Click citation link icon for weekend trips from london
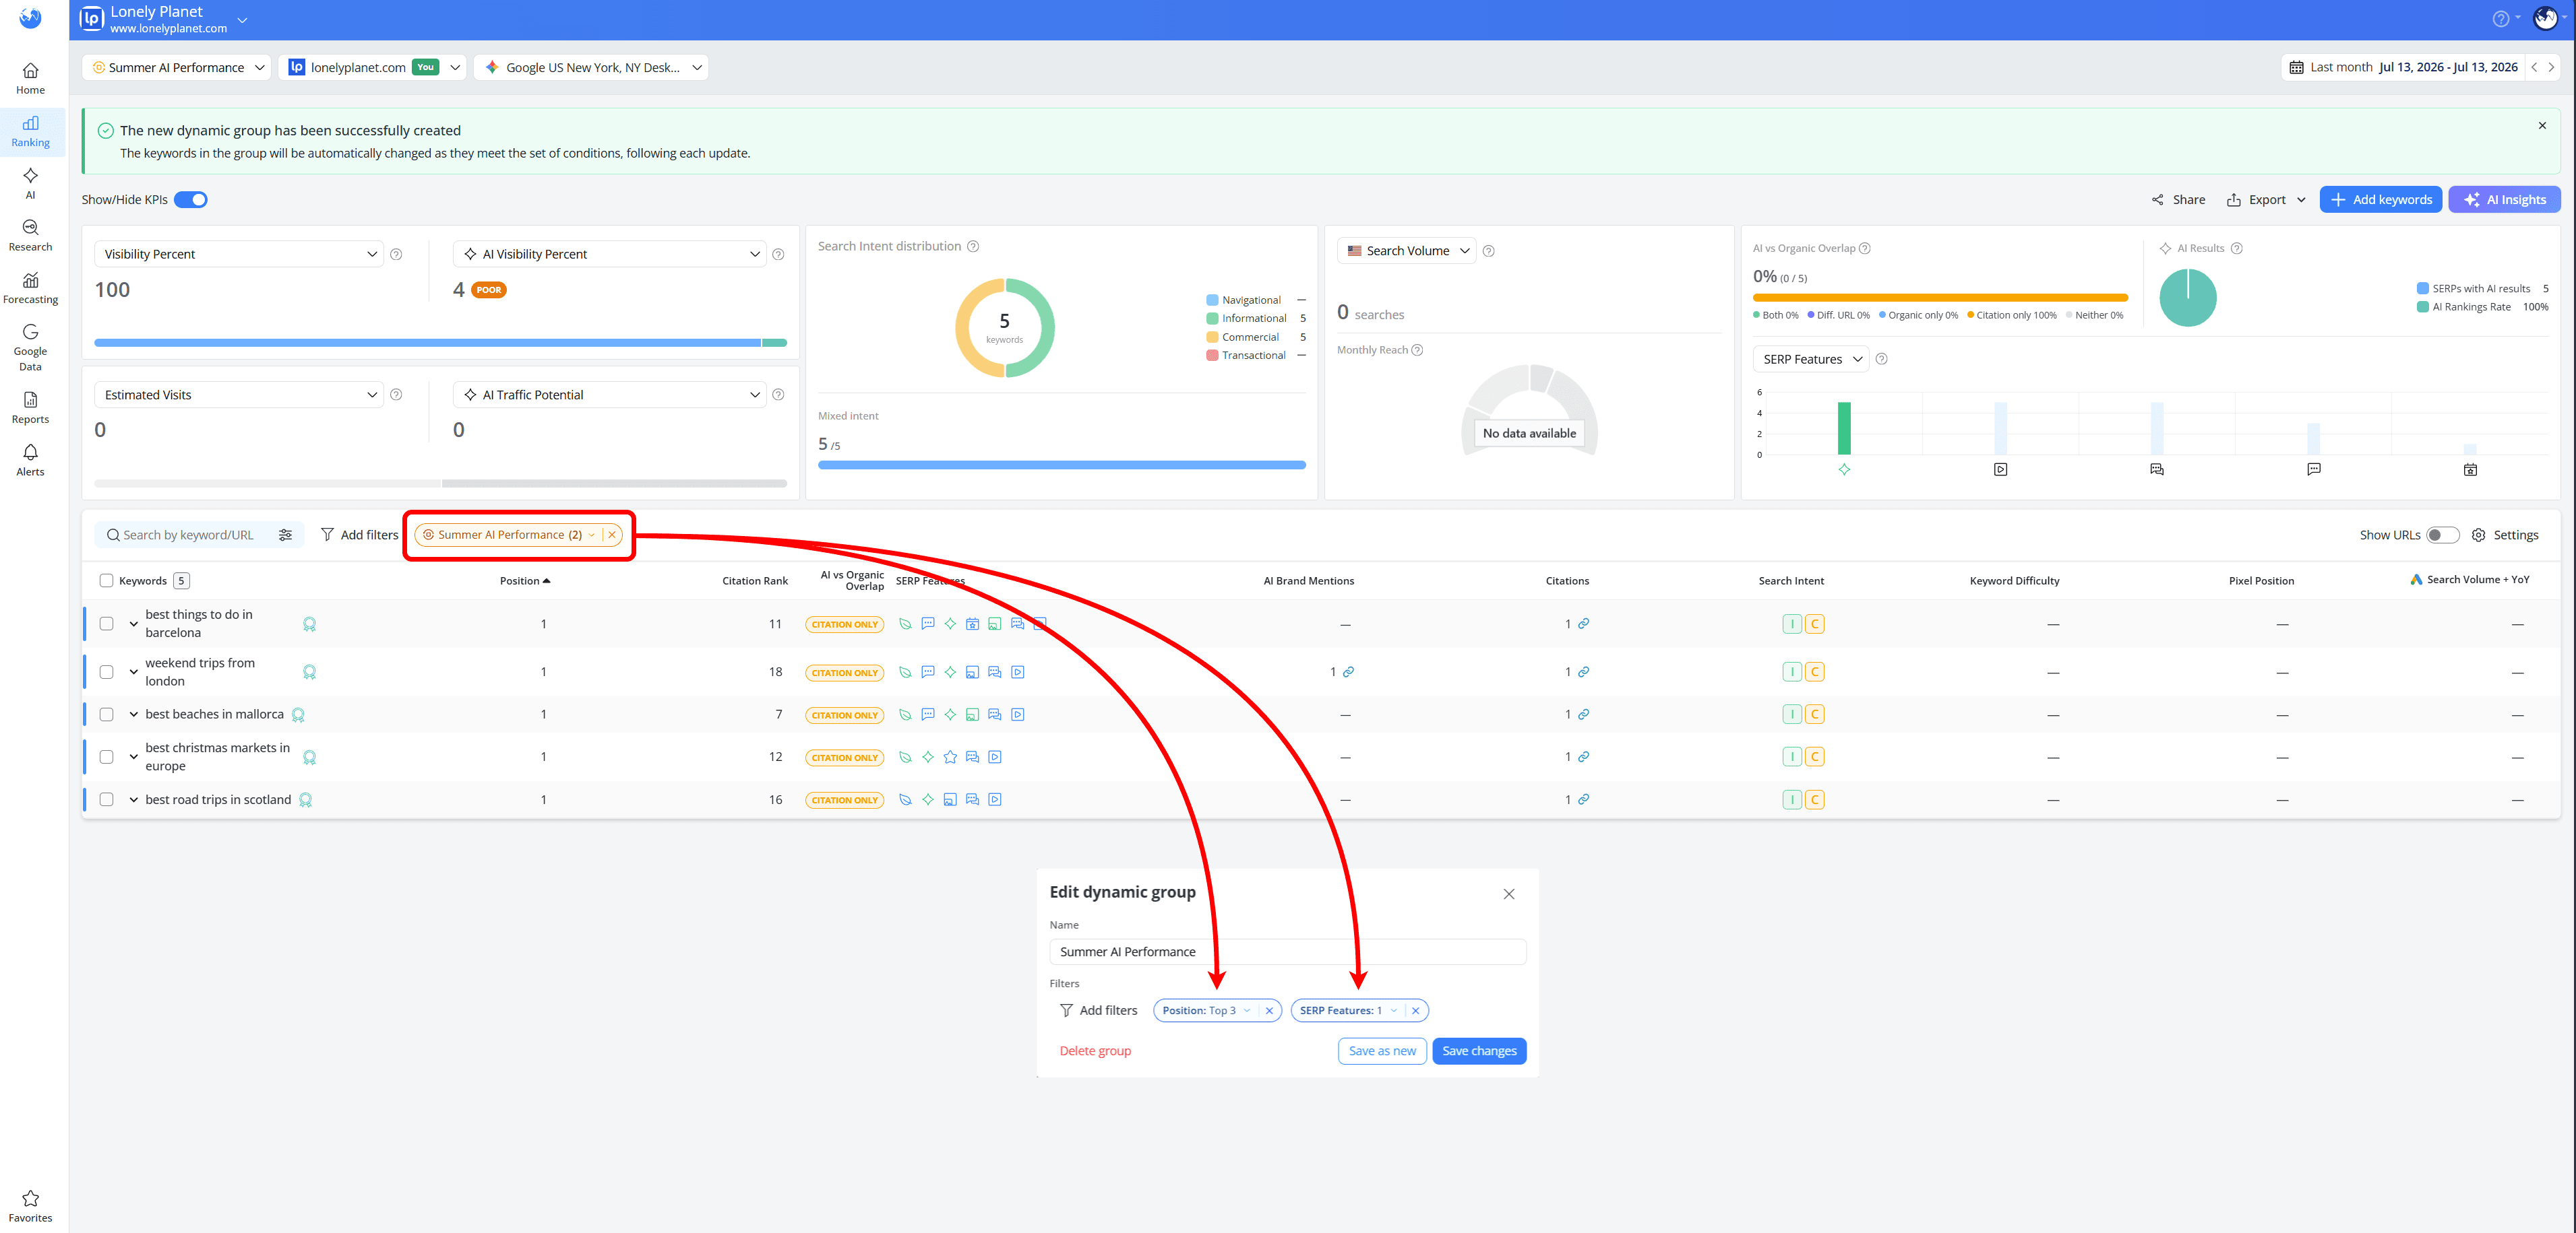This screenshot has height=1233, width=2576. click(1584, 673)
